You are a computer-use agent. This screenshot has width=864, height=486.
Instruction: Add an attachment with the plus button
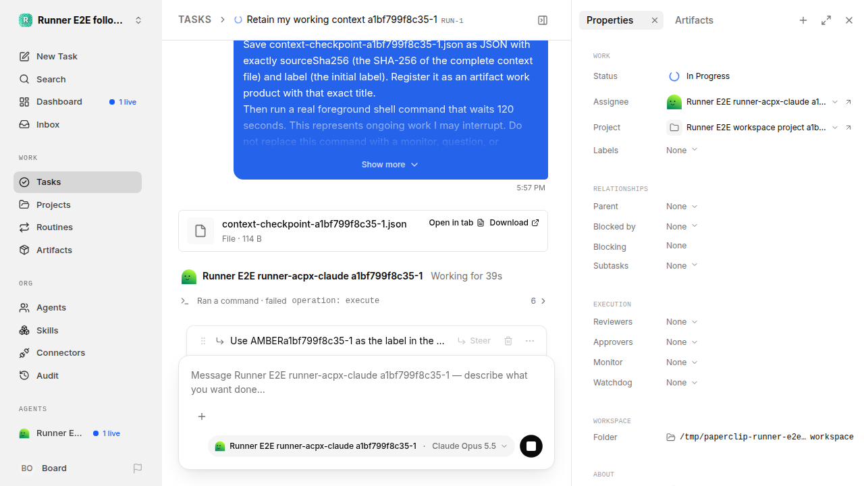coord(202,416)
